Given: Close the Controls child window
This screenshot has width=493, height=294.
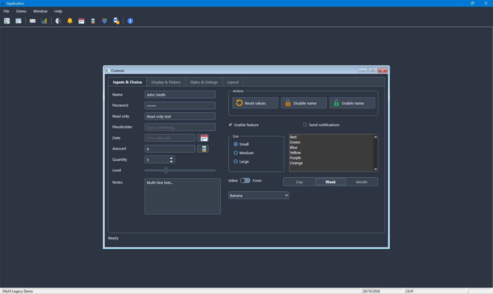Looking at the screenshot, I should (383, 70).
